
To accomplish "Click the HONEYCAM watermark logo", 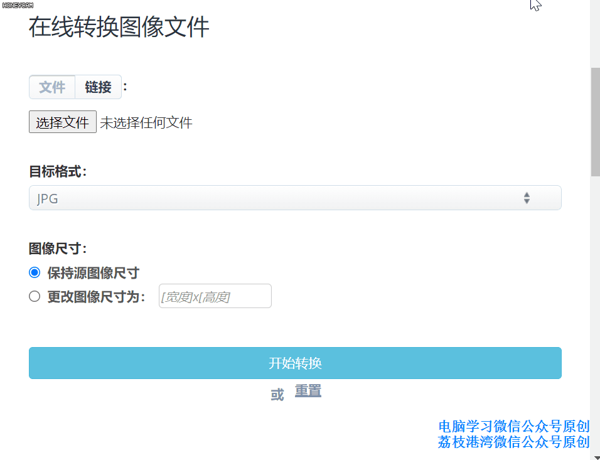I will click(17, 4).
